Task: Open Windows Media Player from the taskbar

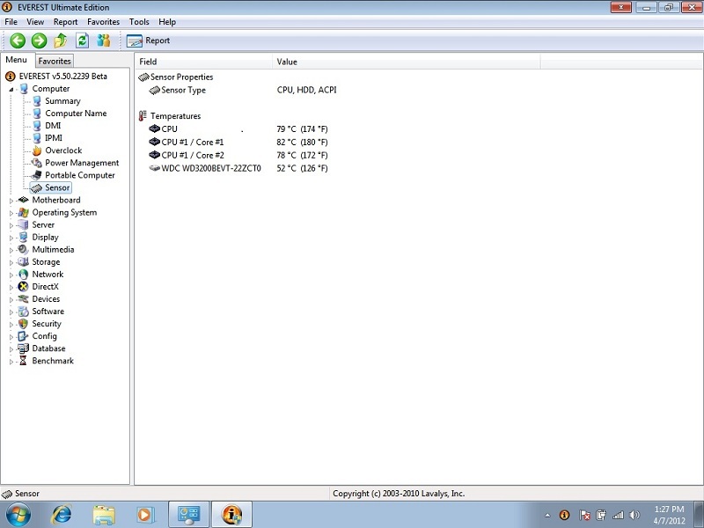Action: click(145, 515)
